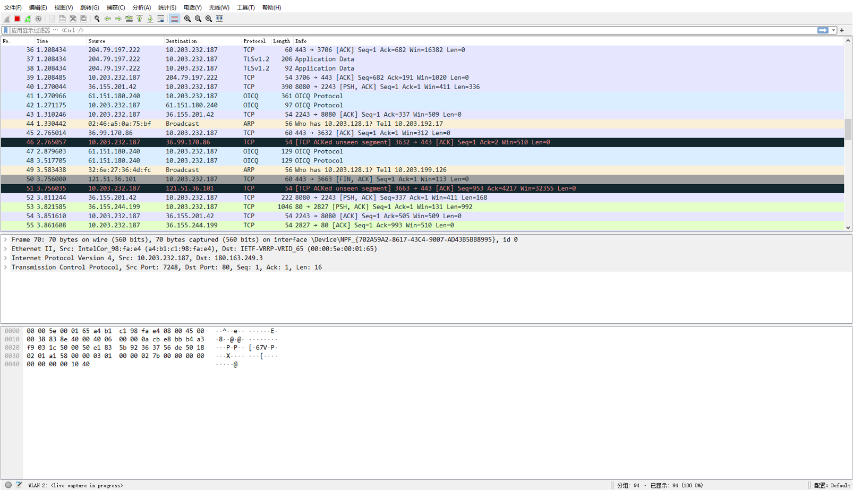Expand Internet Protocol Version 4 row
This screenshot has width=853, height=490.
click(6, 258)
